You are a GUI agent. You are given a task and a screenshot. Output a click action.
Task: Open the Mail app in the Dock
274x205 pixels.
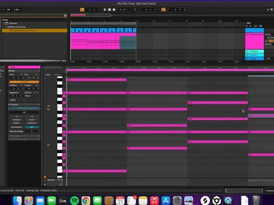point(40,201)
